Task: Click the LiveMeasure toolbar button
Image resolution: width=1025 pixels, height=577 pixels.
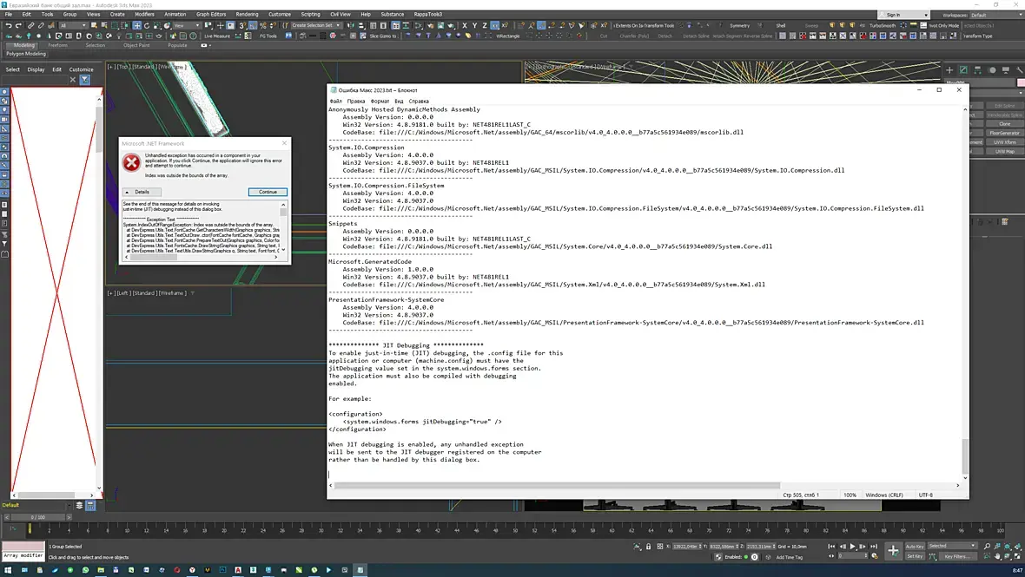Action: (216, 36)
